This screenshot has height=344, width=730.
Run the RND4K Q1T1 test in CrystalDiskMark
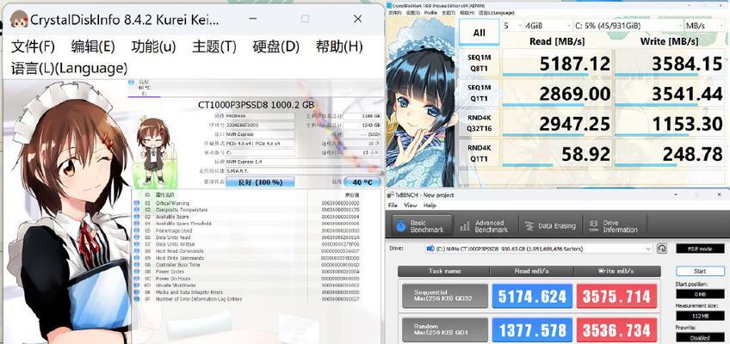point(479,153)
